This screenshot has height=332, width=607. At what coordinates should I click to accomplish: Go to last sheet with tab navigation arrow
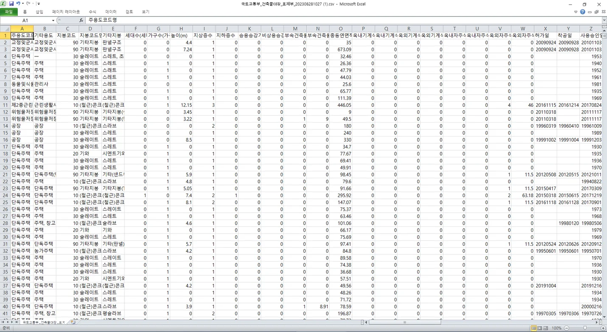click(x=17, y=322)
